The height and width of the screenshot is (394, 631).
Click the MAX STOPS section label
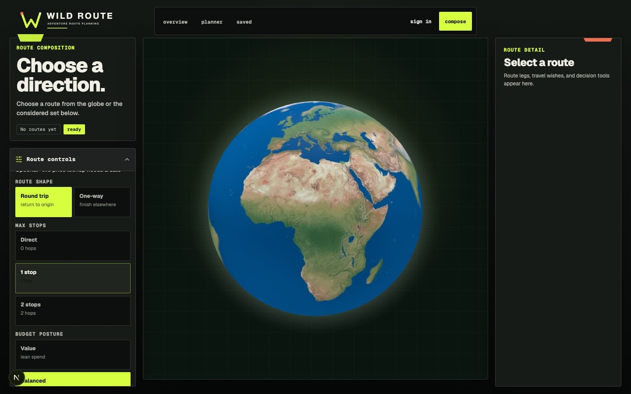tap(31, 225)
